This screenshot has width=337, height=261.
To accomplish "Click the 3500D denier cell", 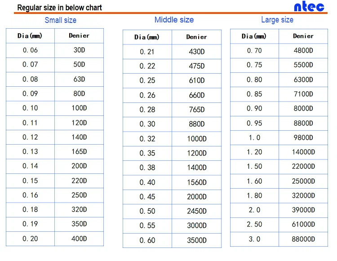I will pyautogui.click(x=197, y=240).
